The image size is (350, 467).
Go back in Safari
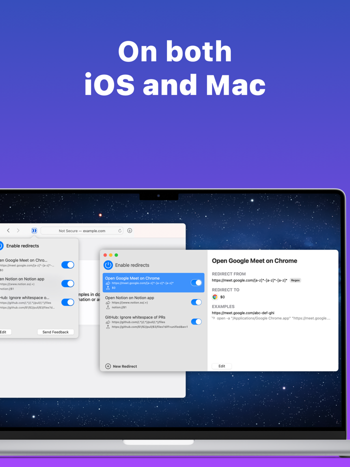point(8,230)
